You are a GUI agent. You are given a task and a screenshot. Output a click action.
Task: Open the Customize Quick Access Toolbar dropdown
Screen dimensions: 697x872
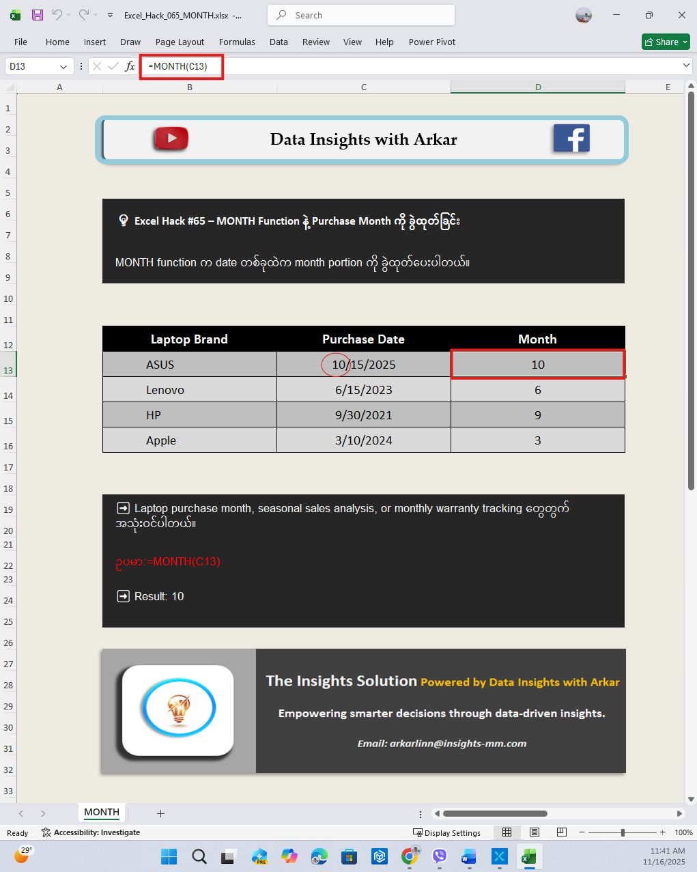[x=110, y=15]
